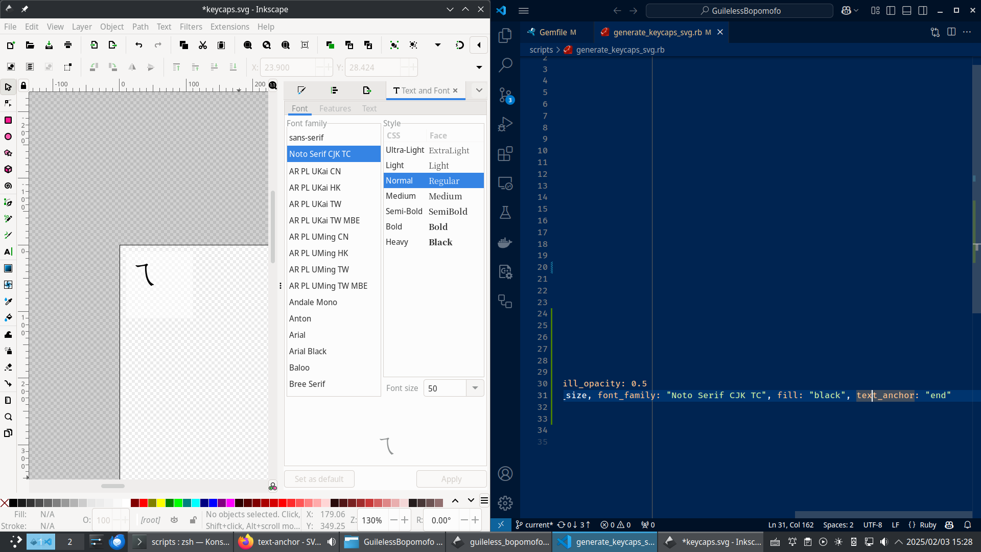
Task: Toggle VS Code bottom panel
Action: coord(907,10)
